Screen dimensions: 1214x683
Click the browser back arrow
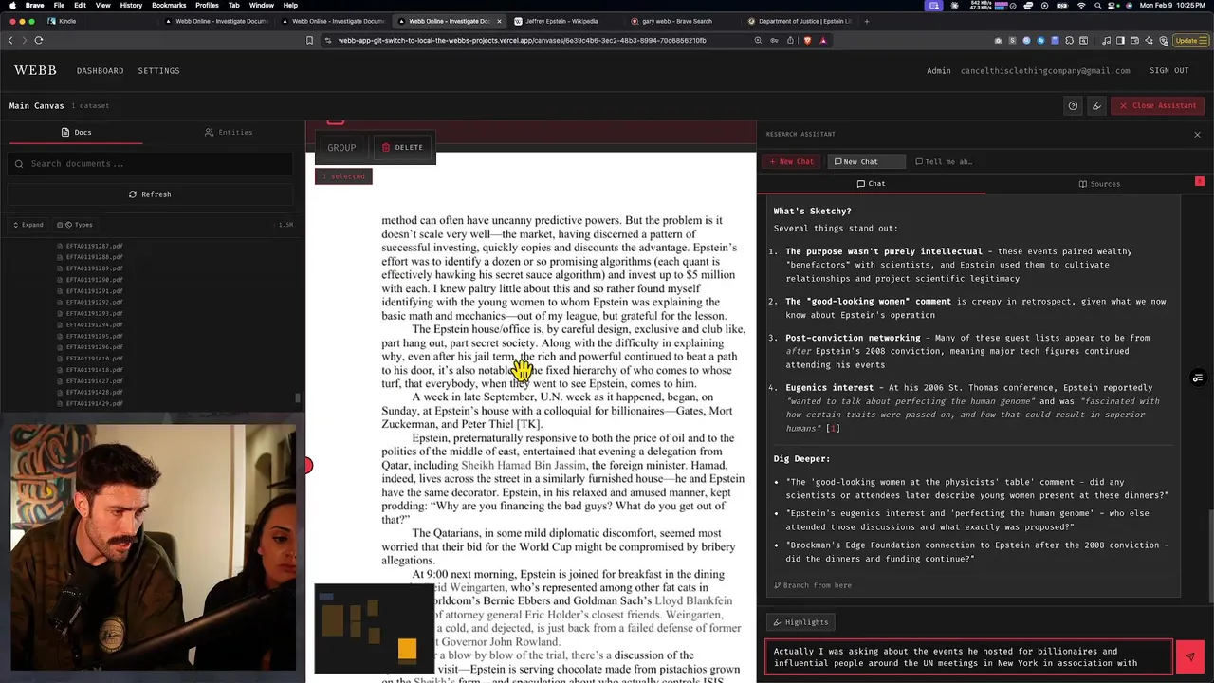(x=10, y=40)
